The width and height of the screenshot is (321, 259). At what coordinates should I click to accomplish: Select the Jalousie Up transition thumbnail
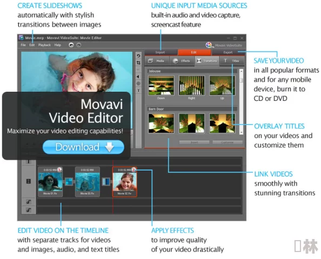click(x=222, y=85)
